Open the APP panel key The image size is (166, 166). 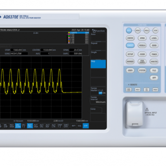point(154,78)
